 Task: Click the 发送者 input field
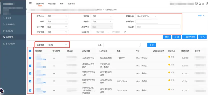[x=158, y=27]
